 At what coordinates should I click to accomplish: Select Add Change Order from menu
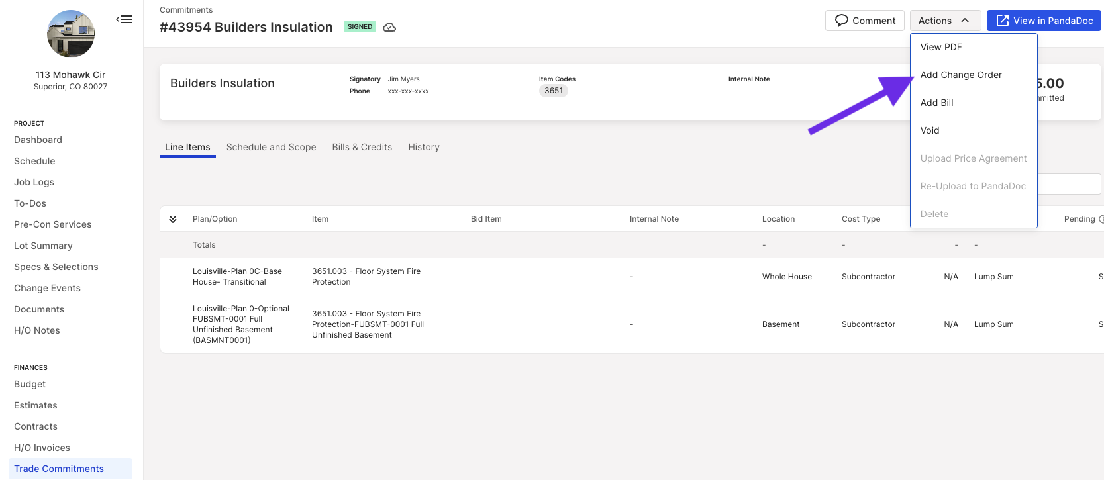coord(961,75)
